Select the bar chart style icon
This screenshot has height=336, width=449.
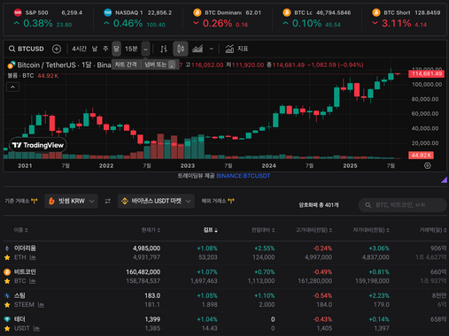point(164,49)
